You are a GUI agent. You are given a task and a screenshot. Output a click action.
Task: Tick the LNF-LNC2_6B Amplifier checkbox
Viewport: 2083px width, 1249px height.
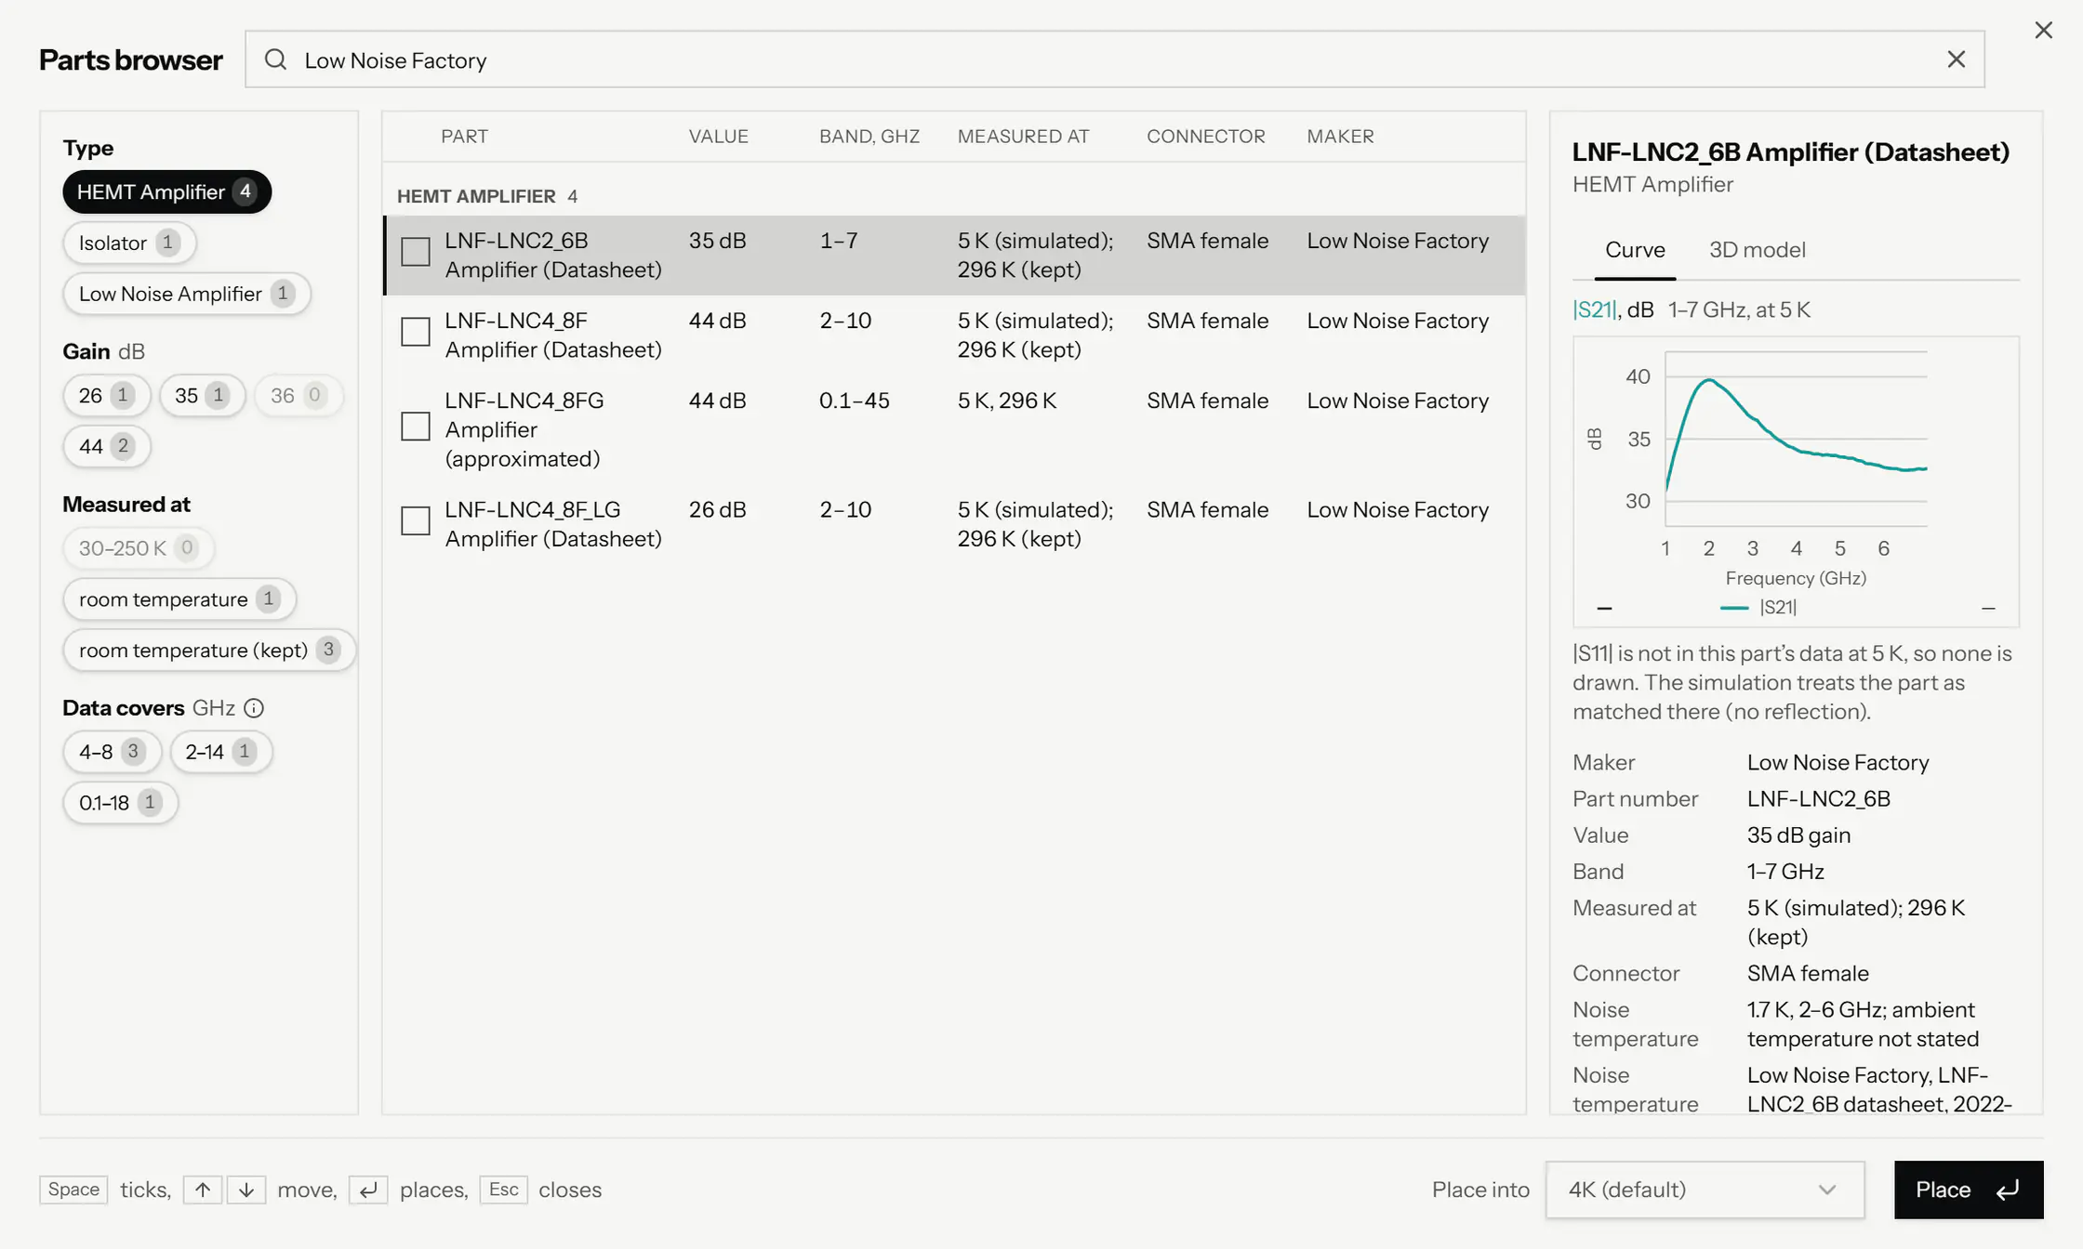tap(416, 252)
